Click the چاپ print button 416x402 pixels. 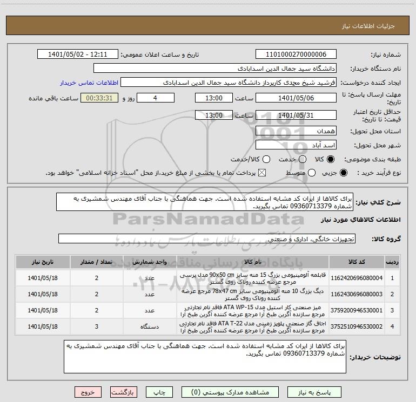coord(159,392)
